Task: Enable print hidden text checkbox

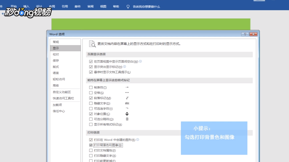Action: tap(91, 156)
